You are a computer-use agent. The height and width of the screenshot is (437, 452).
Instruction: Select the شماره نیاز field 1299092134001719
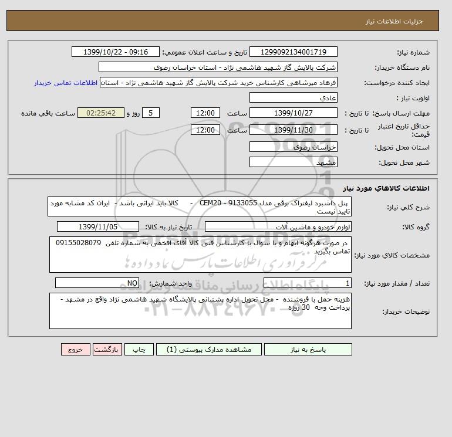294,52
